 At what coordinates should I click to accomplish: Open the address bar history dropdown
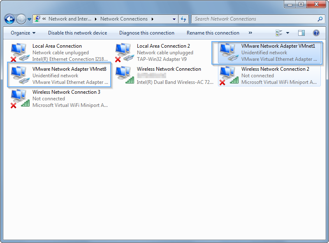(174, 19)
